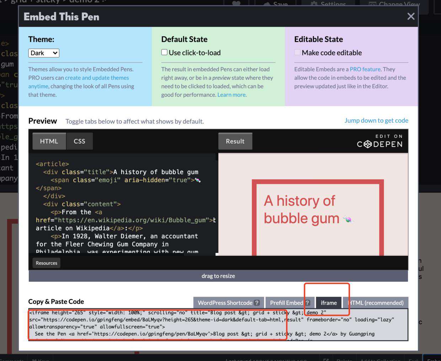The width and height of the screenshot is (441, 361).
Task: Click inside the embed code text area
Action: [x=218, y=325]
